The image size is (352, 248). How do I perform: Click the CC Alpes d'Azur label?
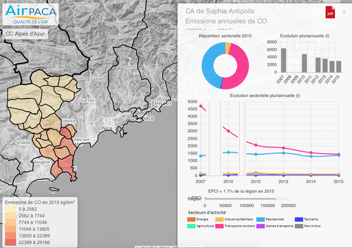(x=26, y=34)
